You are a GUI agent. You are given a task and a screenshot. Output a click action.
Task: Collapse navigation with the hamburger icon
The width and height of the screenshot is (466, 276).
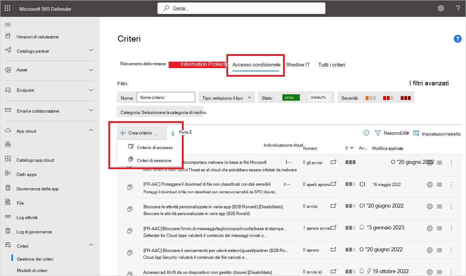tap(8, 24)
